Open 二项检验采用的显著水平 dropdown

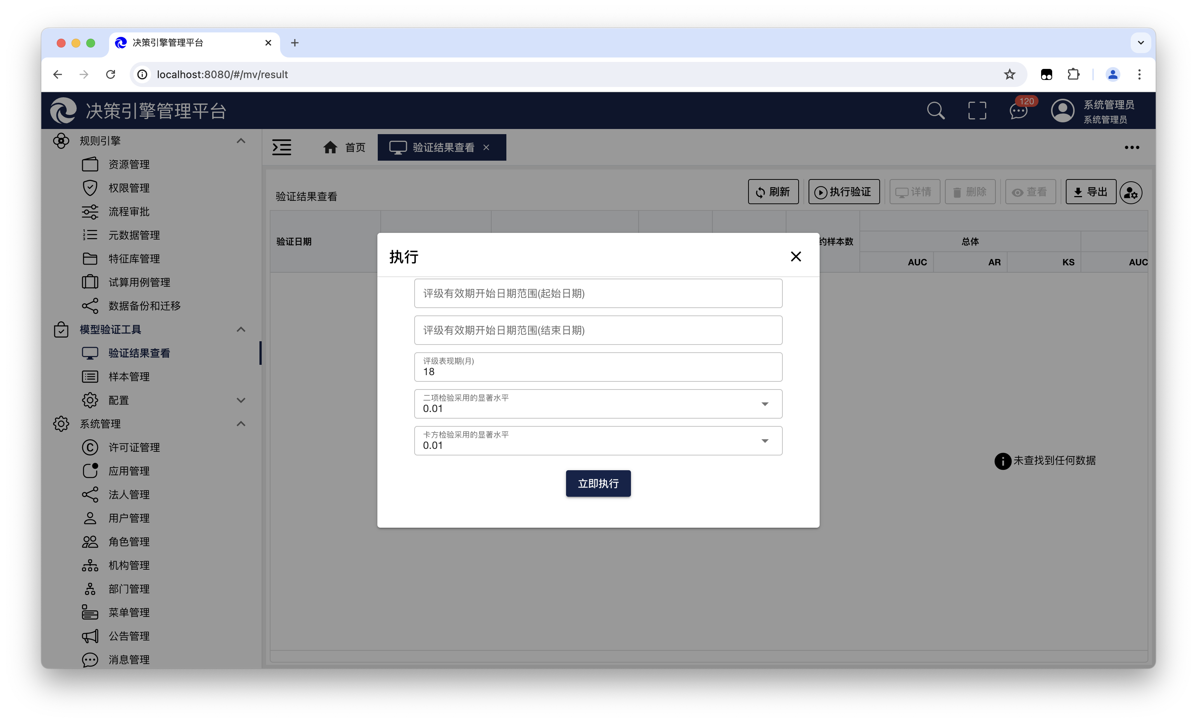[765, 404]
